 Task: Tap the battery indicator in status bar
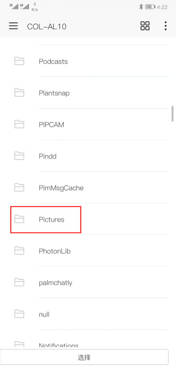coord(150,7)
